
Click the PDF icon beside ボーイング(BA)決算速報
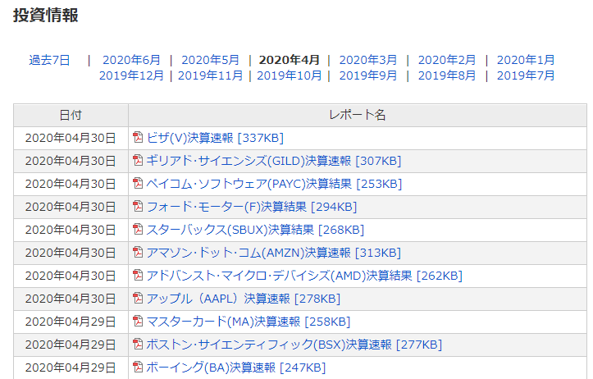click(138, 367)
